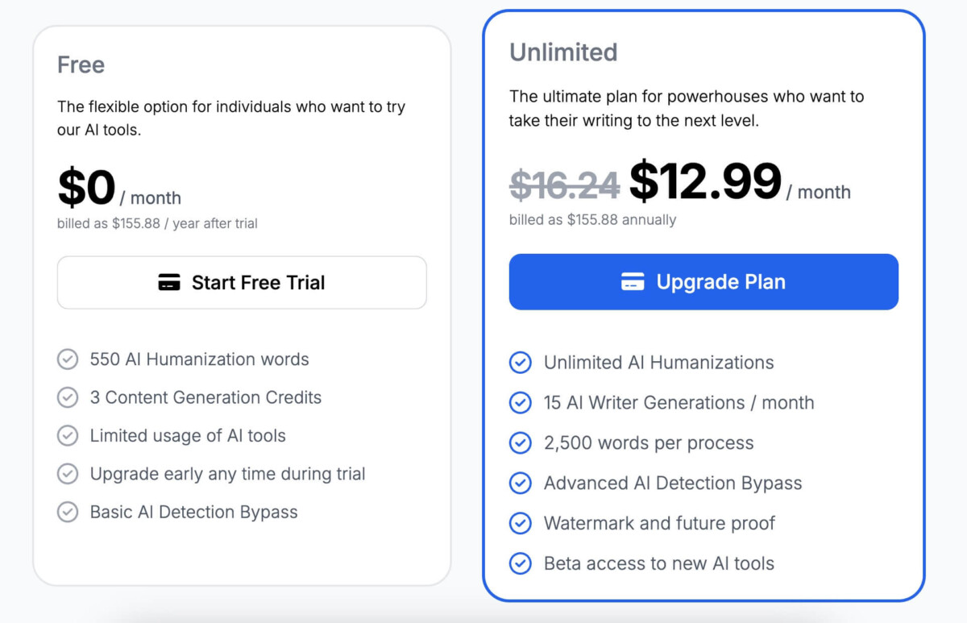The image size is (967, 623).
Task: Click checkmark beside Upgrade early any time
Action: (x=68, y=474)
